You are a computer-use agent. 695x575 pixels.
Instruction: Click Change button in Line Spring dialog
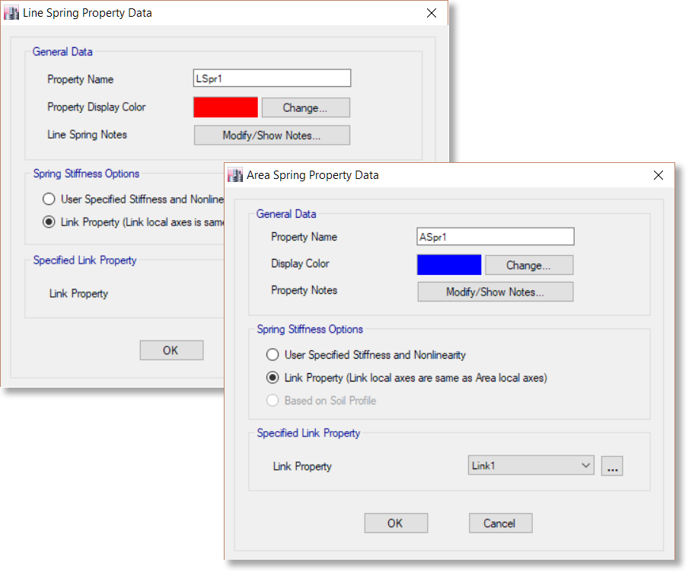click(306, 107)
